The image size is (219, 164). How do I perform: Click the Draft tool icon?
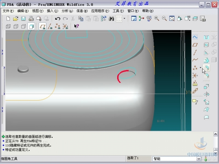point(206,60)
